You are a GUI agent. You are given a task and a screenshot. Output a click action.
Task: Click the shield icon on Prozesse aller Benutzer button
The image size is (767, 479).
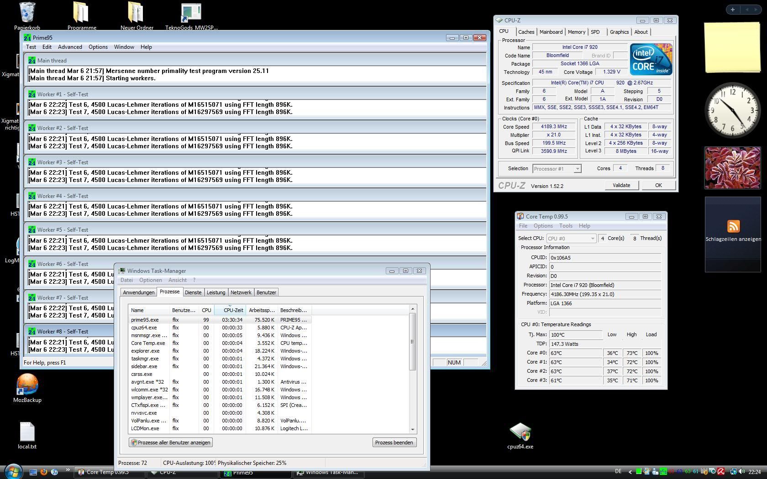pyautogui.click(x=134, y=443)
